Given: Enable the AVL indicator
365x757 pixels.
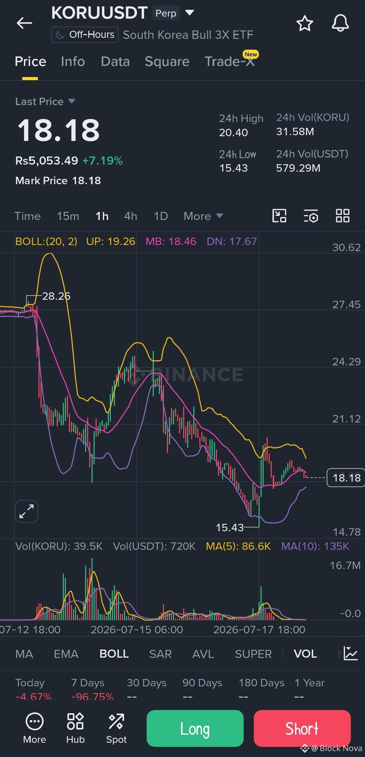Looking at the screenshot, I should [x=203, y=654].
